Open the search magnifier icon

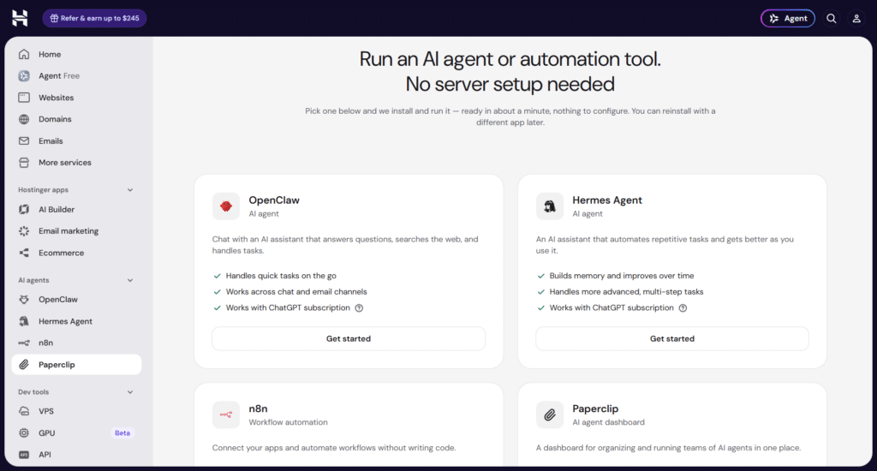click(831, 19)
